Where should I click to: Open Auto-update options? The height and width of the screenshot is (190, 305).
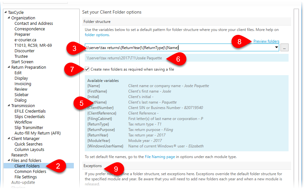pyautogui.click(x=23, y=182)
